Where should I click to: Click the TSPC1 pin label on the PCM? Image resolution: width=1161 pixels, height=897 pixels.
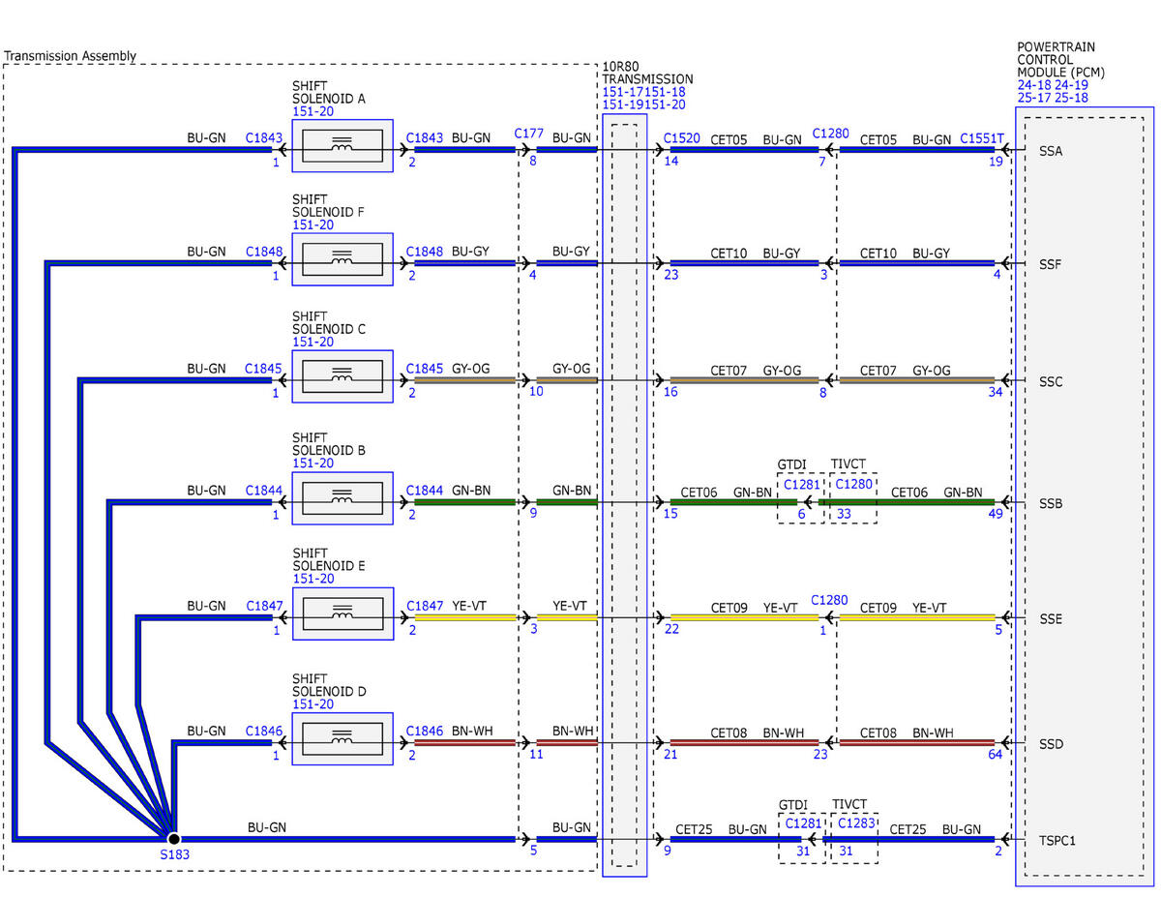coord(1057,841)
